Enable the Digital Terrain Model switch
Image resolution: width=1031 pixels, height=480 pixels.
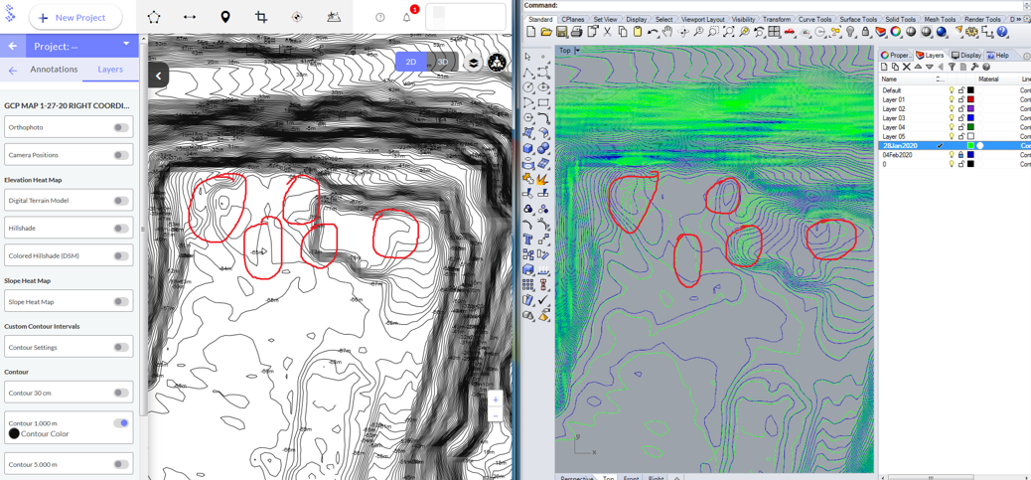point(121,200)
